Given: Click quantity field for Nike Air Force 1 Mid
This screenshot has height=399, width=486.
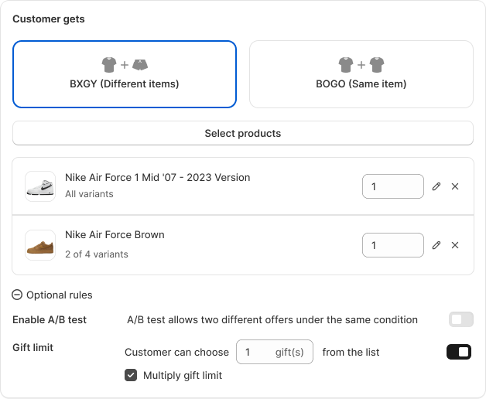Looking at the screenshot, I should (392, 186).
